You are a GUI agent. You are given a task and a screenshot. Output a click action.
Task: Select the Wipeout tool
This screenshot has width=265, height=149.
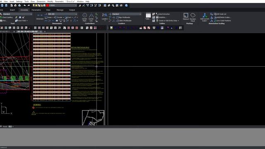[186, 17]
